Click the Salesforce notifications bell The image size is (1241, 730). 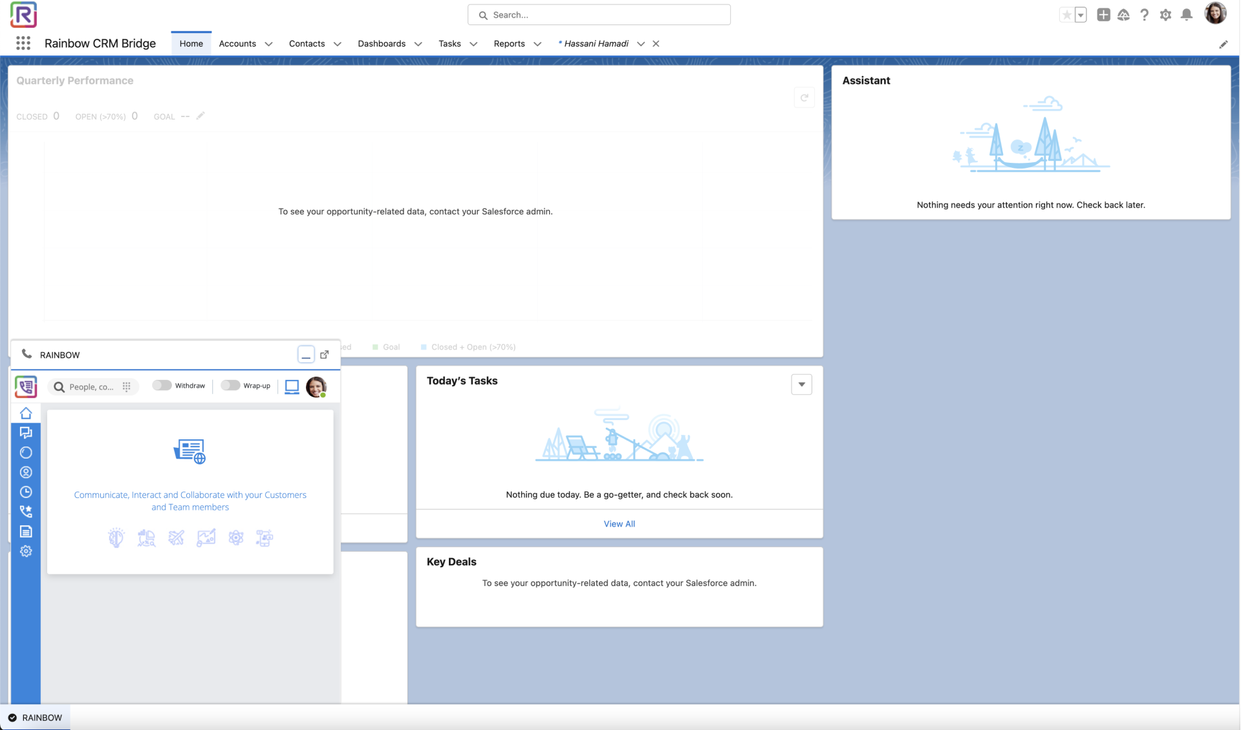1186,15
